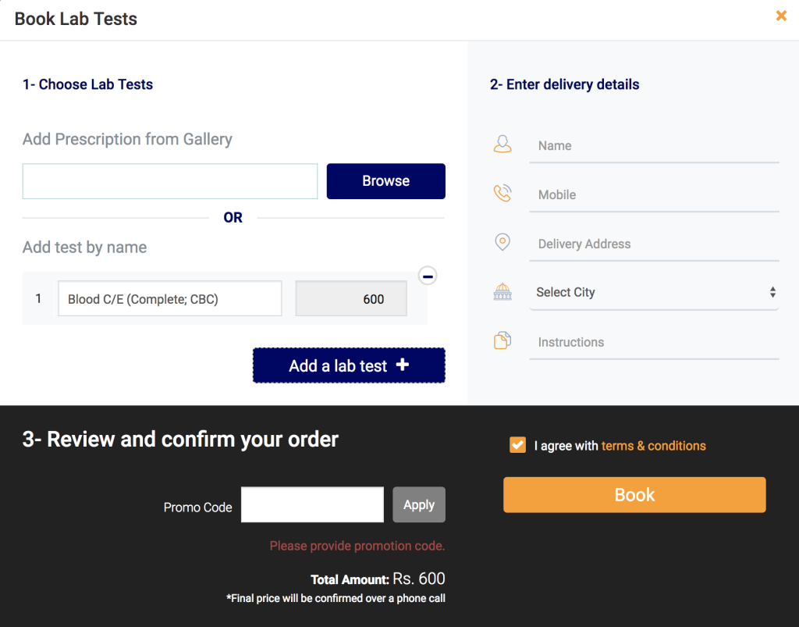Screen dimensions: 799x627
Task: Click the OR separator label
Action: (x=233, y=218)
